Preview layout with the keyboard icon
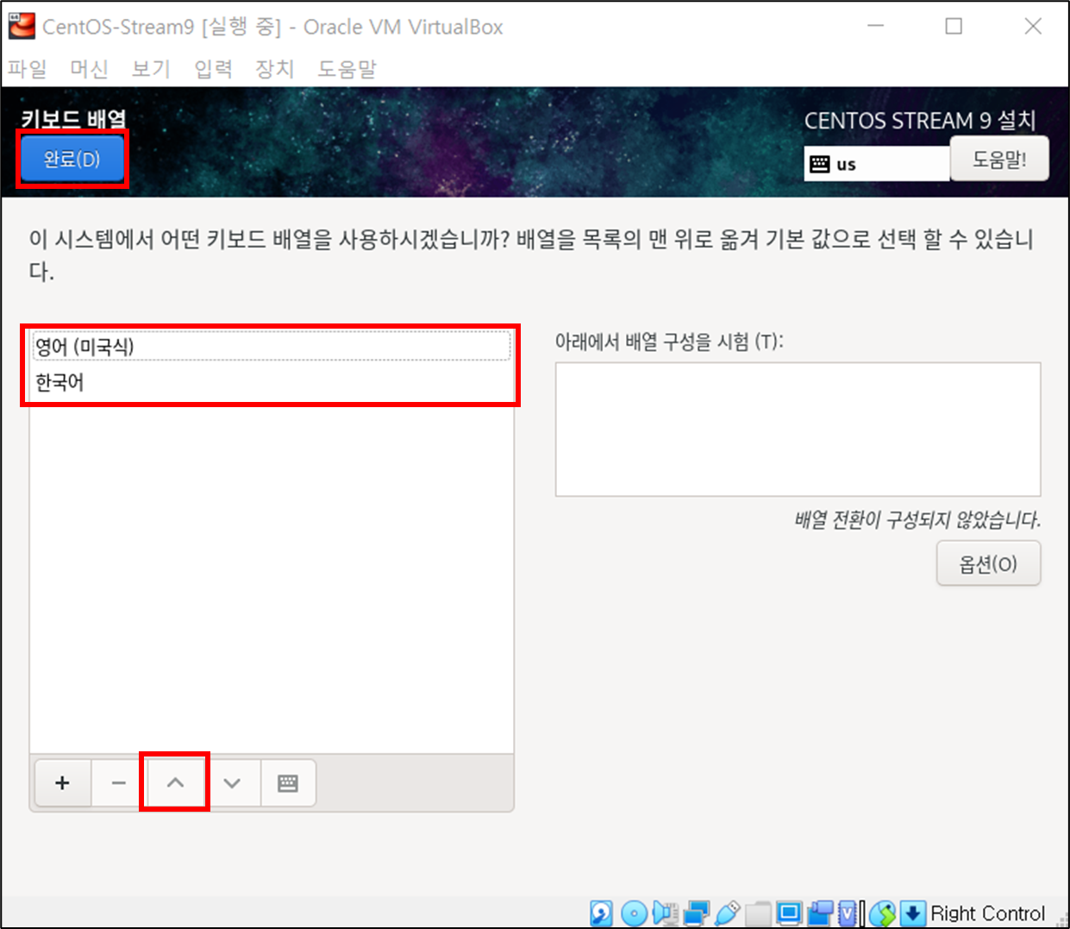Viewport: 1070px width, 929px height. click(x=288, y=782)
